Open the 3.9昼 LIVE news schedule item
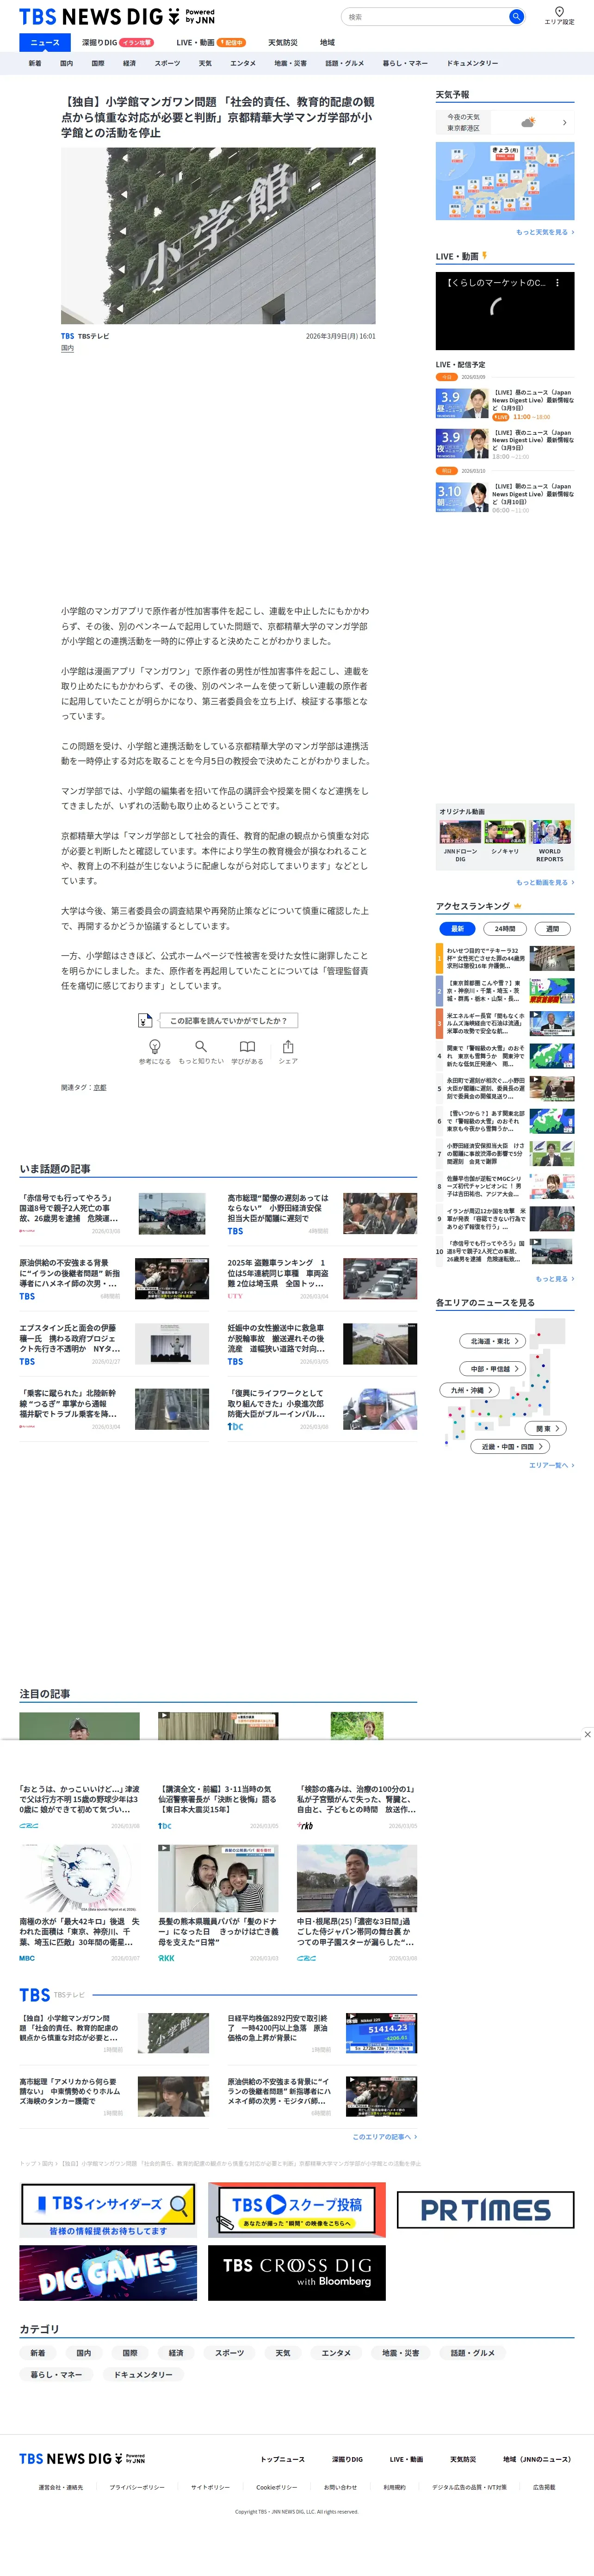The height and width of the screenshot is (2576, 594). point(505,404)
